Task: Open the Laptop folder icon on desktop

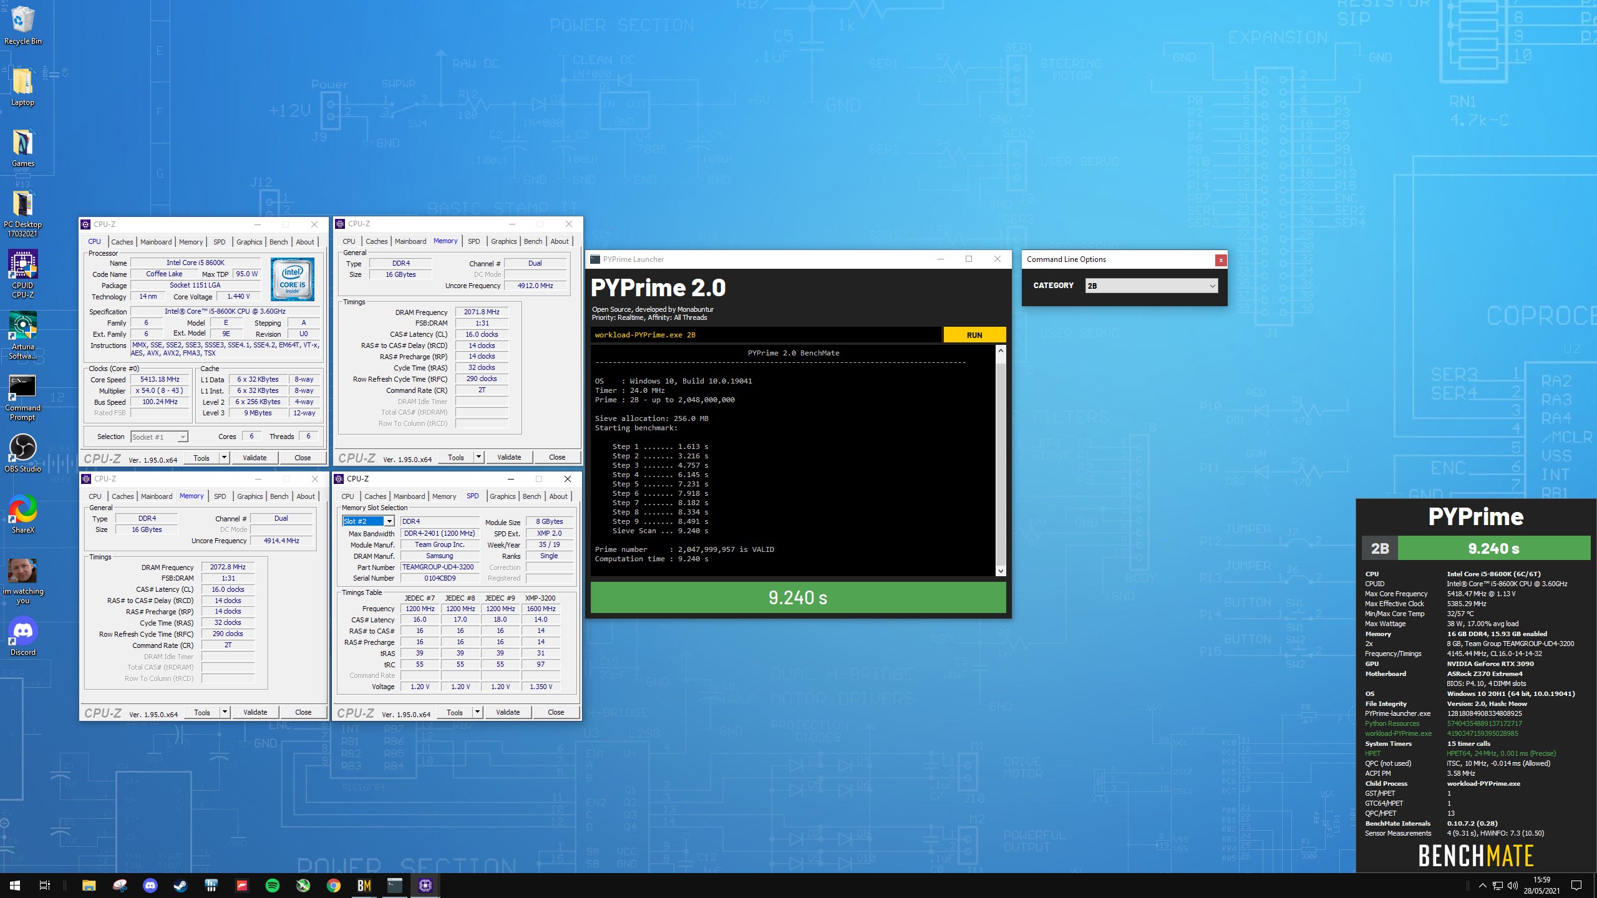Action: click(22, 87)
